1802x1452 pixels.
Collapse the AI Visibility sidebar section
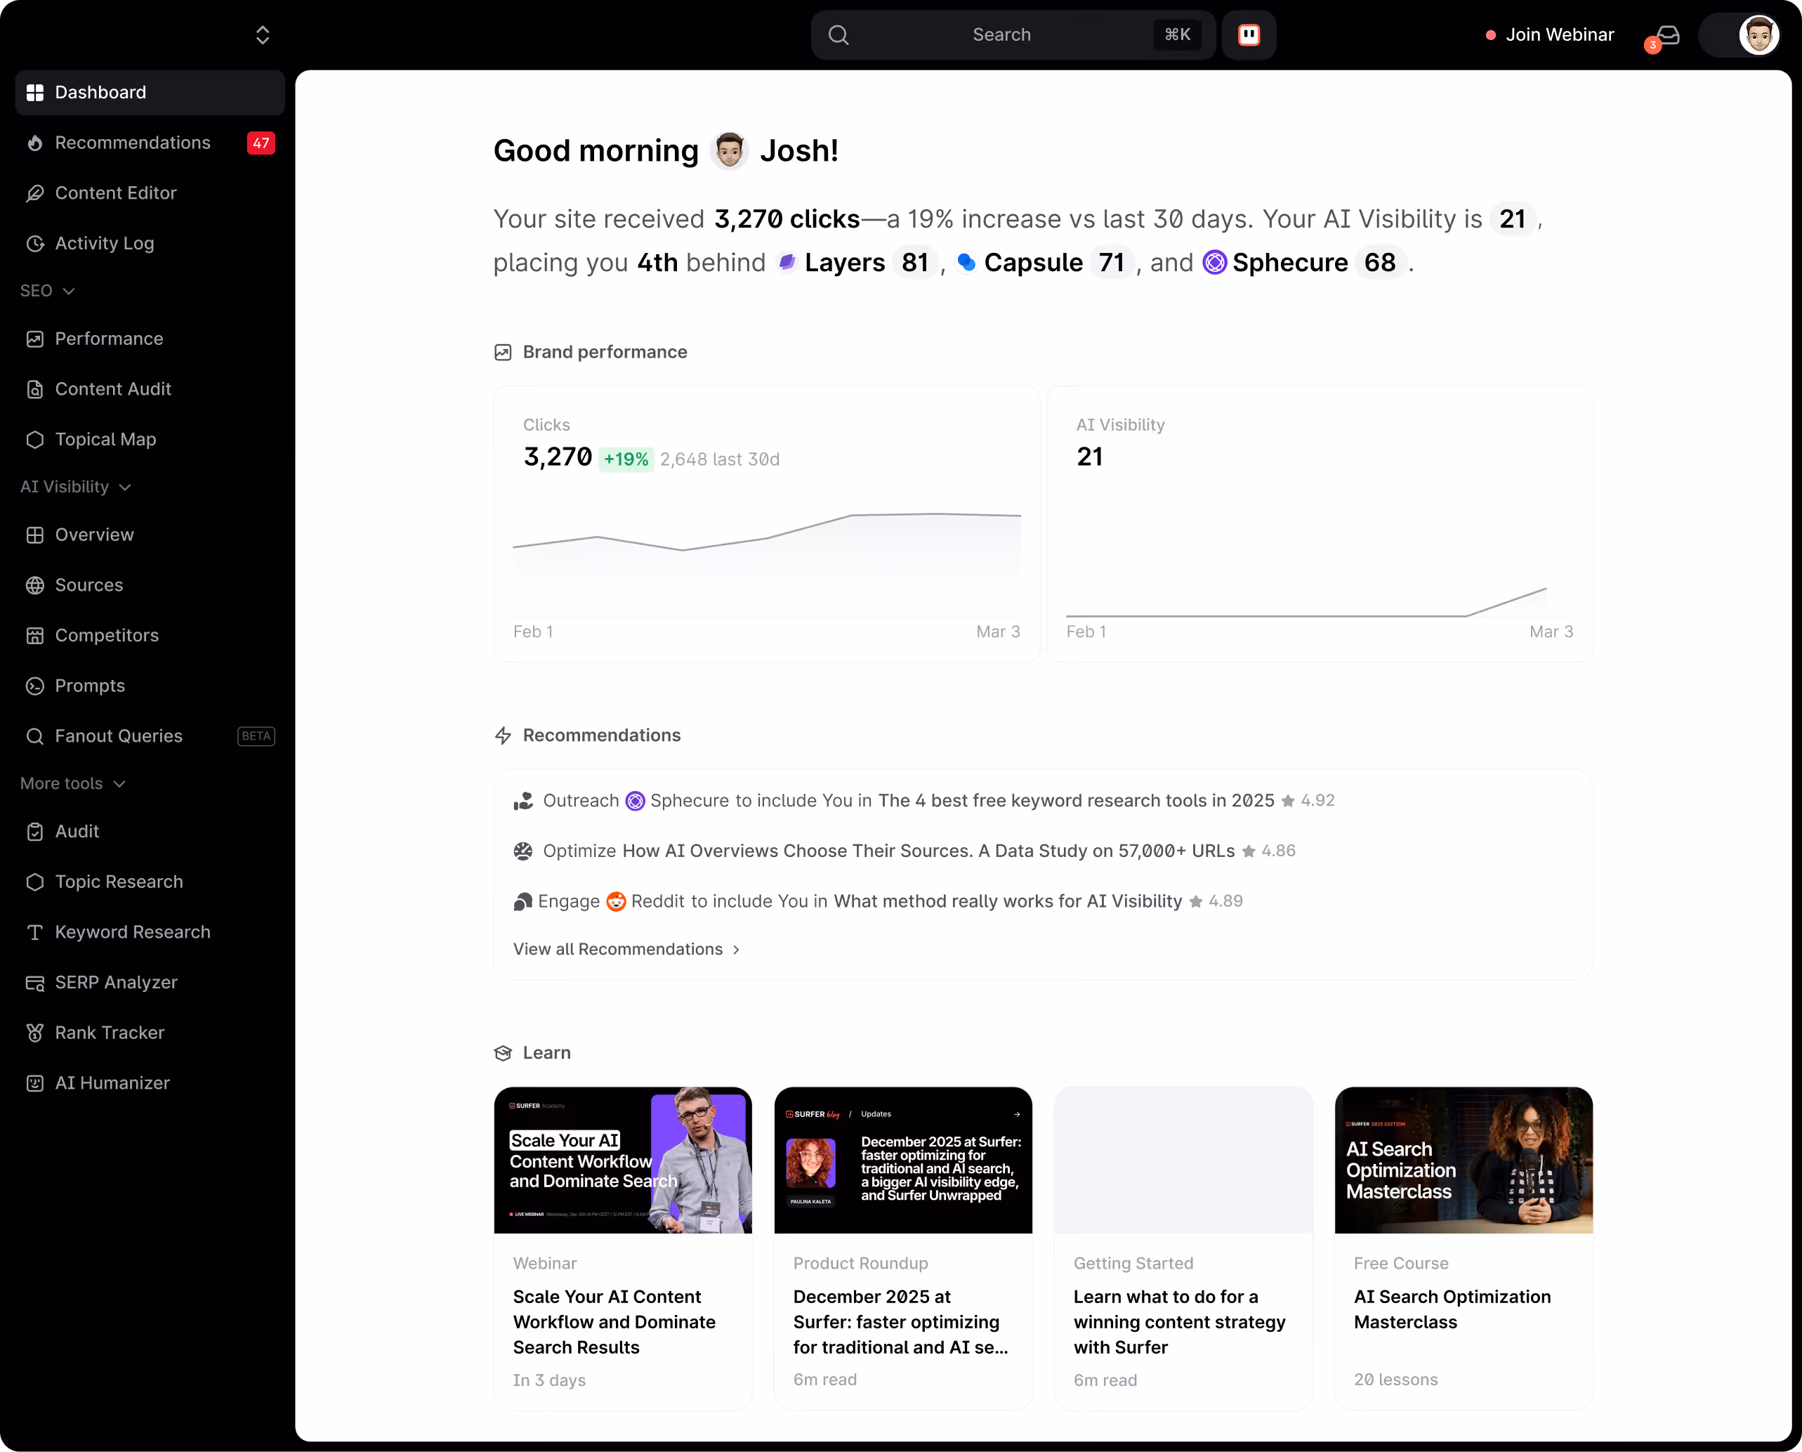76,487
